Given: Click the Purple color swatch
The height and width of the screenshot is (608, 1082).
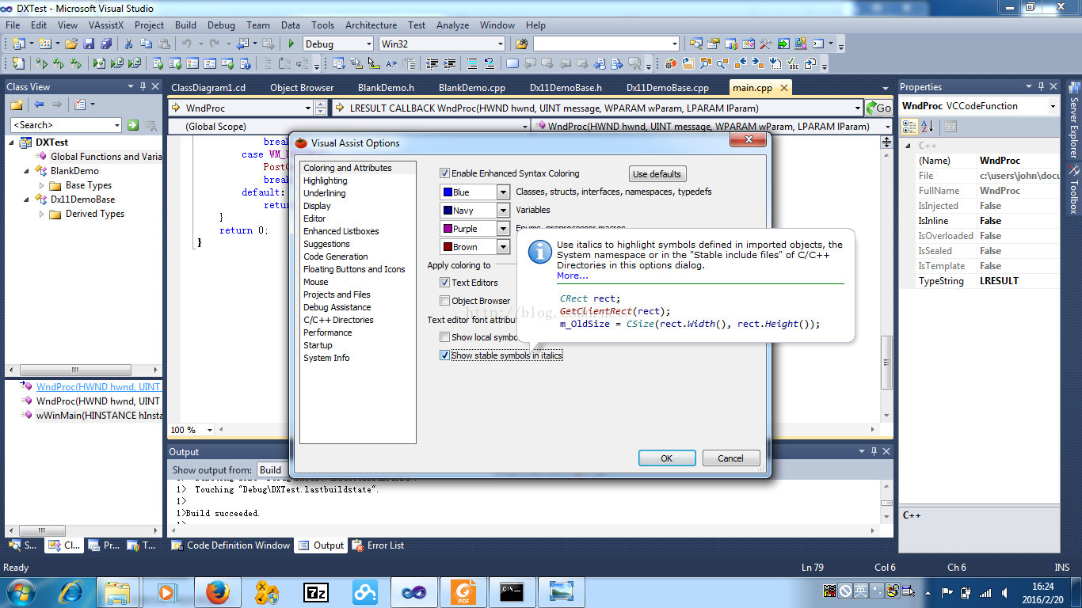Looking at the screenshot, I should 448,229.
